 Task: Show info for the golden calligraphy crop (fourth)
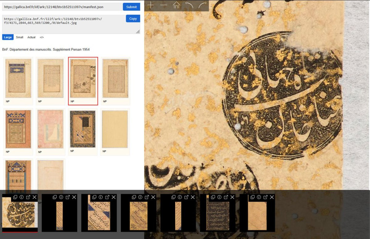(x=140, y=197)
